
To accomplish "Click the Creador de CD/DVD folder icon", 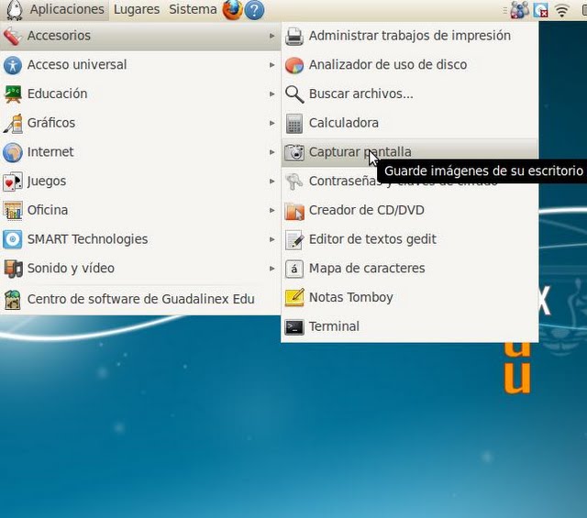I will click(294, 211).
